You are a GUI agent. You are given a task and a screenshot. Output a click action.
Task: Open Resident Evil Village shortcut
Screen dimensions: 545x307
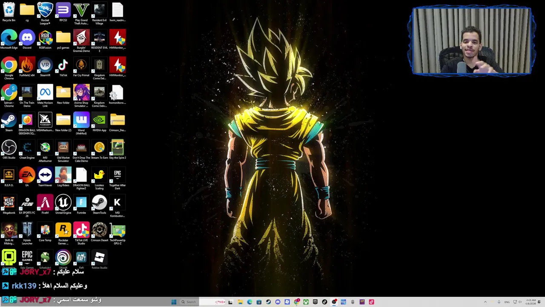coord(99,13)
